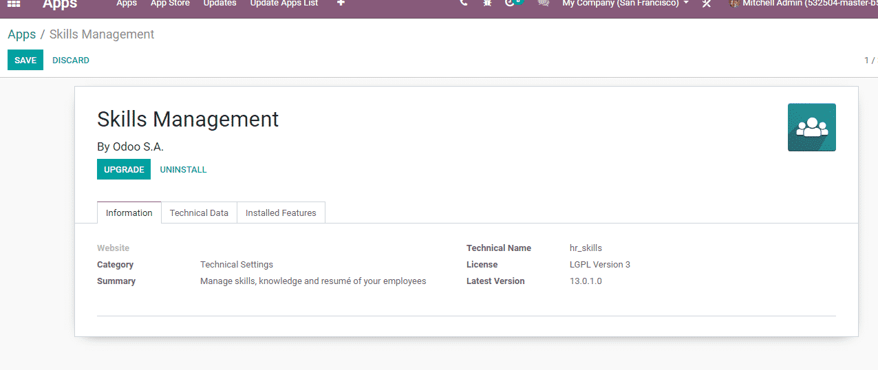This screenshot has width=878, height=370.
Task: Discard the current changes
Action: pyautogui.click(x=71, y=61)
